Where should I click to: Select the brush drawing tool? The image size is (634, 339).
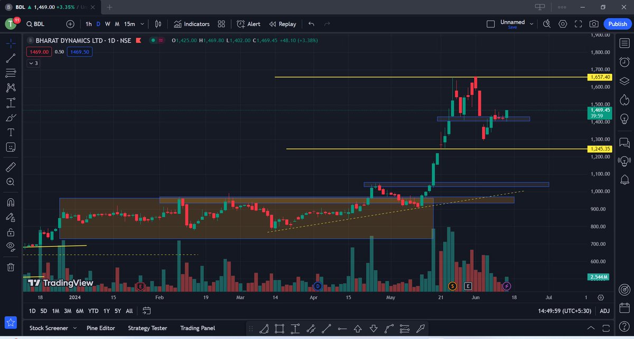[x=11, y=117]
